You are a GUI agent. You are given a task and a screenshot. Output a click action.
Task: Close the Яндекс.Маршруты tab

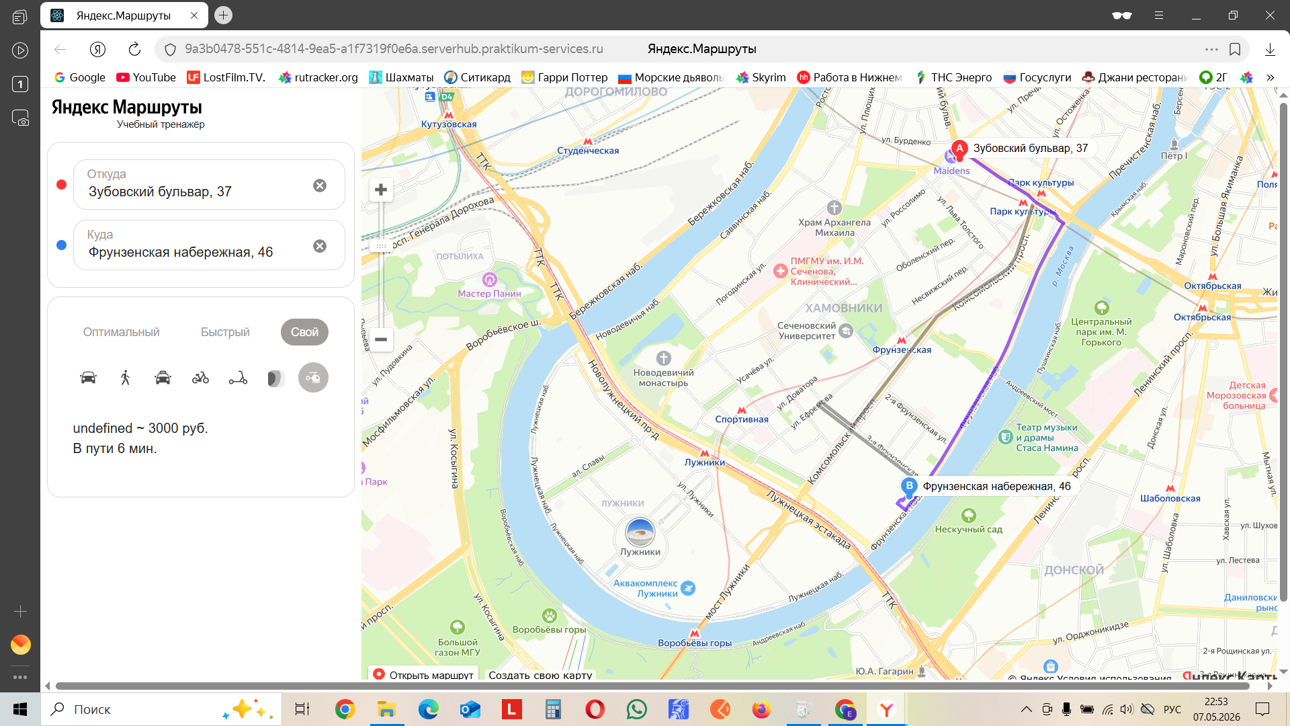[x=194, y=15]
